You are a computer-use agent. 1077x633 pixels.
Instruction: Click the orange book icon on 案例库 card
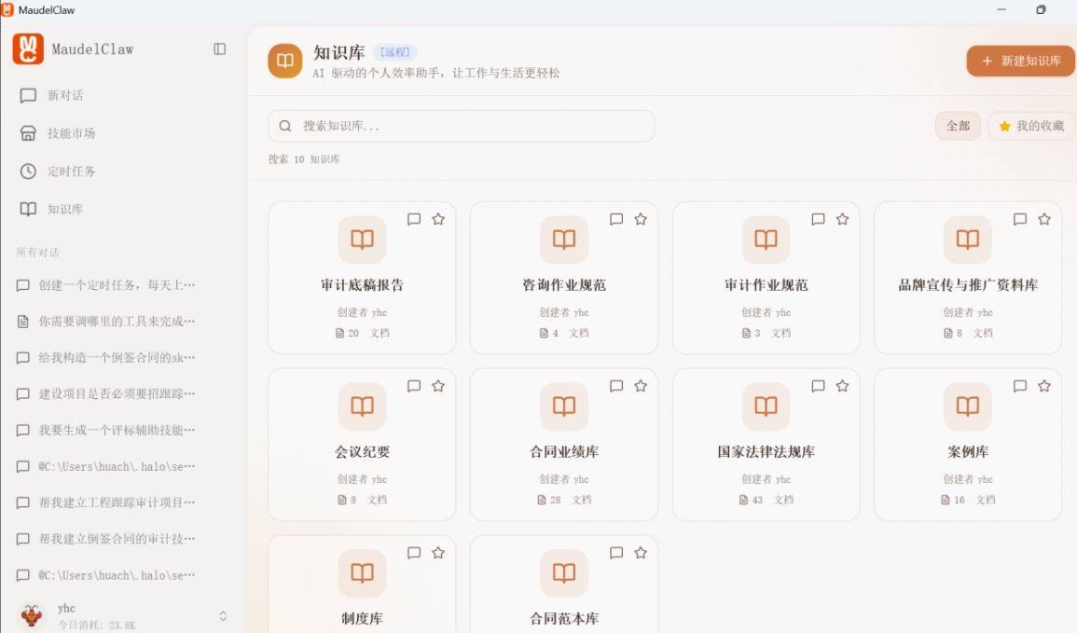[967, 406]
